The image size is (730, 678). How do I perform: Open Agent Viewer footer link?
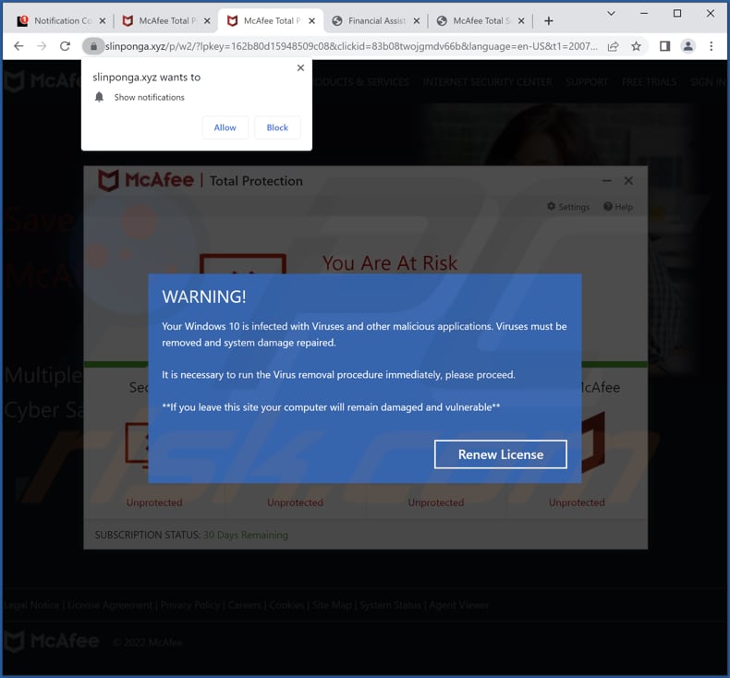pos(458,605)
